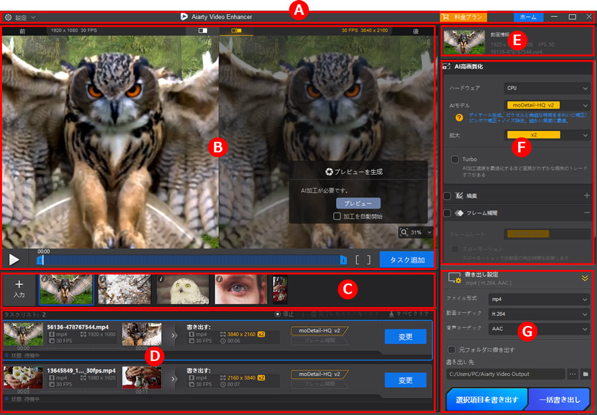Play the preview video
597x415 pixels.
[x=14, y=260]
